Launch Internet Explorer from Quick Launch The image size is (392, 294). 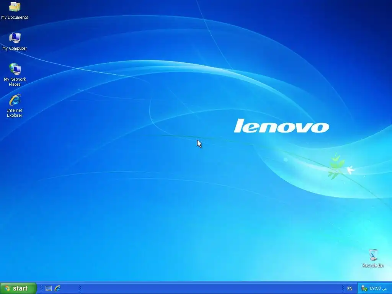57,288
